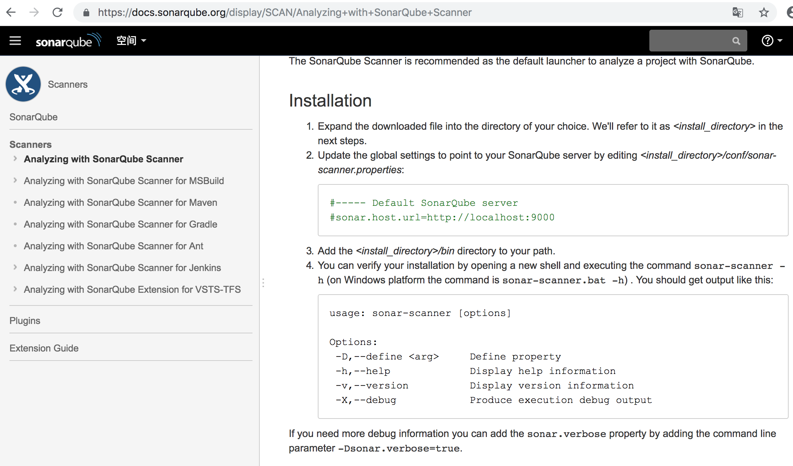Click the search magnifier icon
793x466 pixels.
pyautogui.click(x=736, y=41)
